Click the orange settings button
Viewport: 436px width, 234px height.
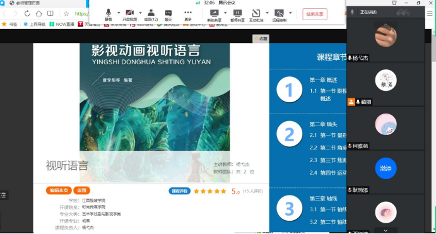pos(82,190)
